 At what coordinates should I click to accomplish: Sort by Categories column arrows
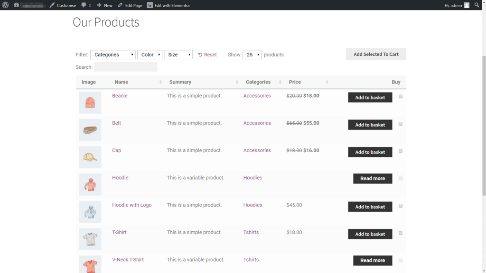pyautogui.click(x=280, y=82)
